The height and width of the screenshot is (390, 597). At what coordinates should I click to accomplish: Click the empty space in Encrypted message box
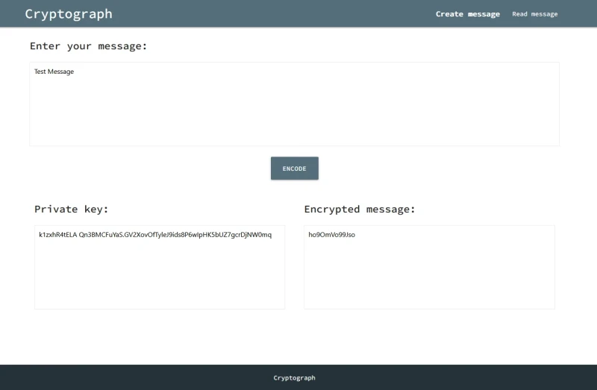pos(429,276)
